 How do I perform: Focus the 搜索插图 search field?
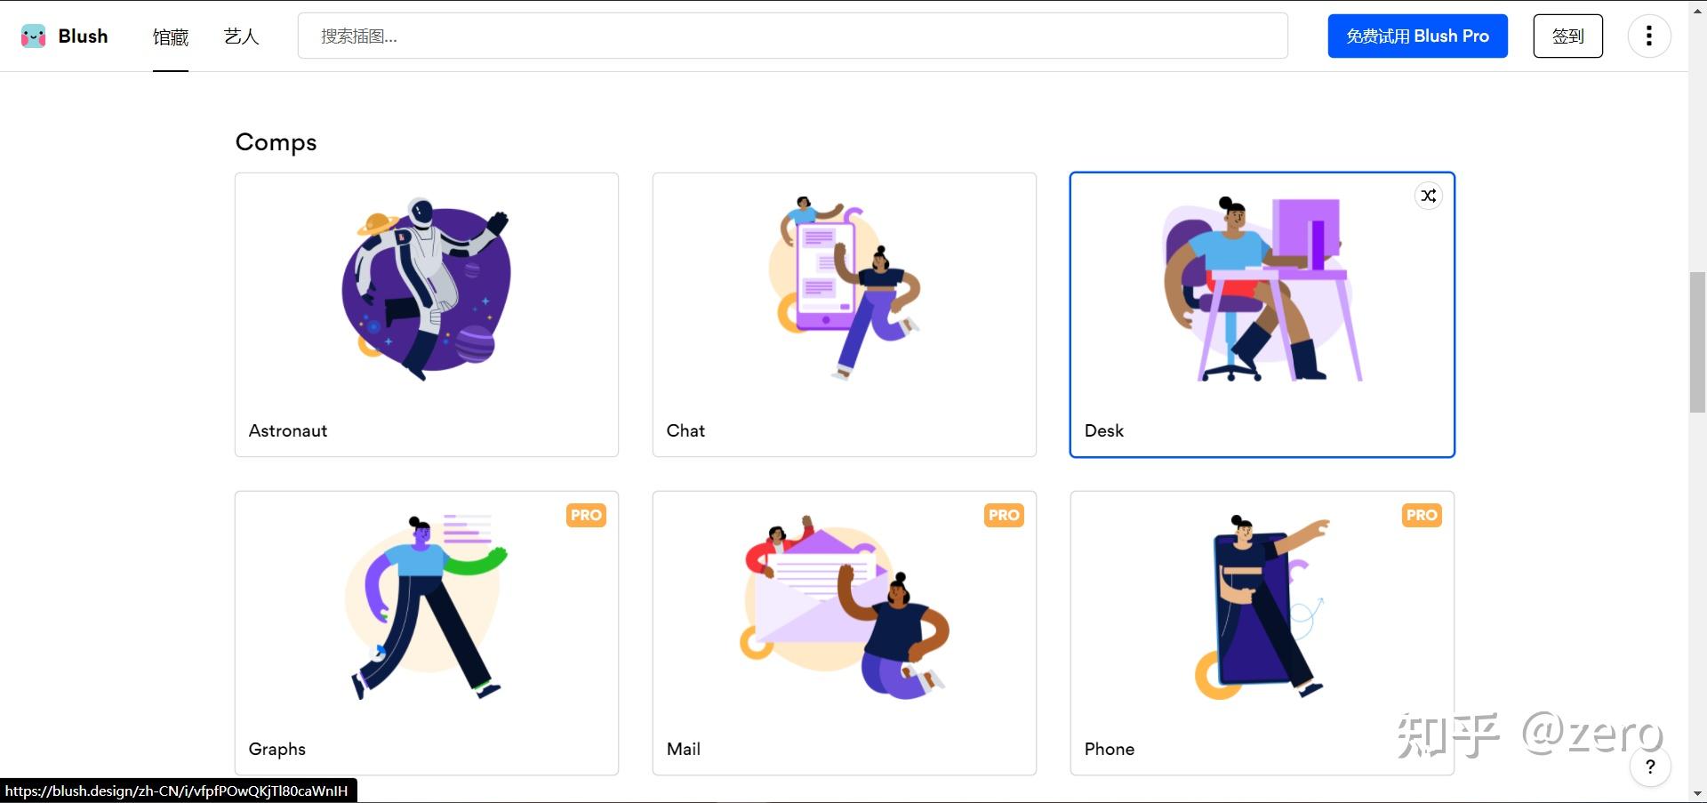(792, 36)
